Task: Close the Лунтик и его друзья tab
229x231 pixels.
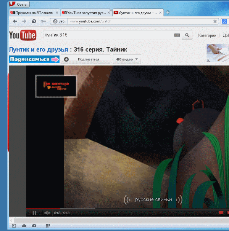Action: tap(160, 13)
